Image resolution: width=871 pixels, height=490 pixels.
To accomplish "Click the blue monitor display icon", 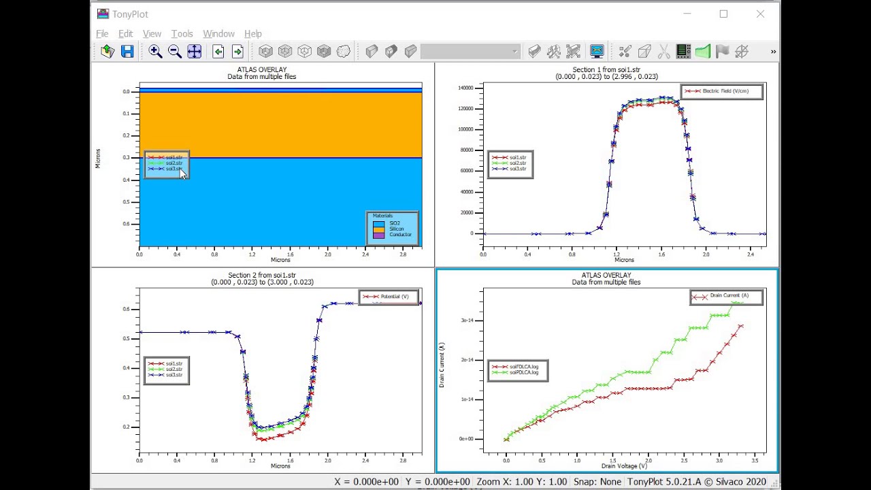I will coord(597,51).
